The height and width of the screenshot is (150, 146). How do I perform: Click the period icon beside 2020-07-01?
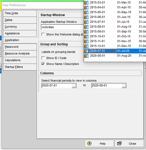[x=86, y=51]
